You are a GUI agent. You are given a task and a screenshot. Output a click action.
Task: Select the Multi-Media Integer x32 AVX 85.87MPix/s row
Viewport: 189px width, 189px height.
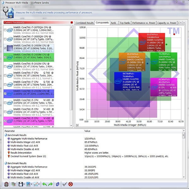click(93, 142)
